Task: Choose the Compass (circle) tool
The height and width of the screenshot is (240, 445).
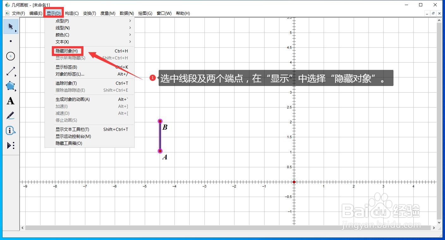Action: tap(10, 56)
